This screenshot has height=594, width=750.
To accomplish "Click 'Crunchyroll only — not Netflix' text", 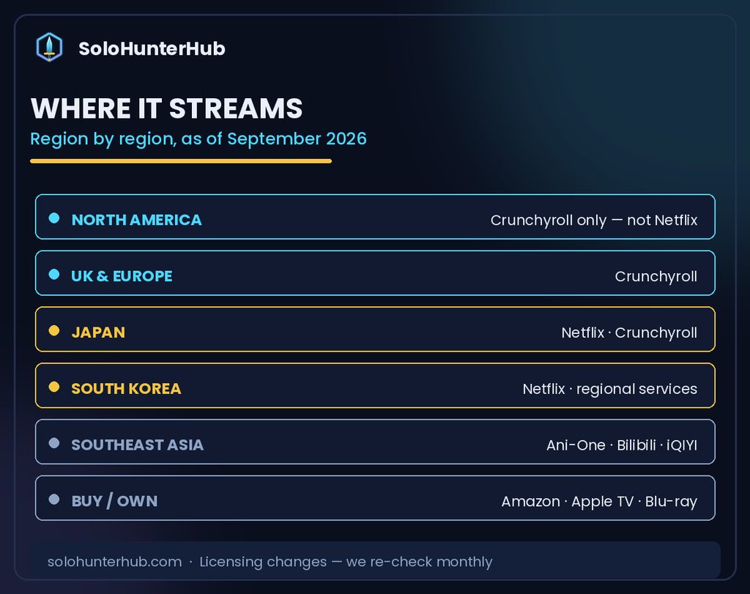I will pos(593,220).
